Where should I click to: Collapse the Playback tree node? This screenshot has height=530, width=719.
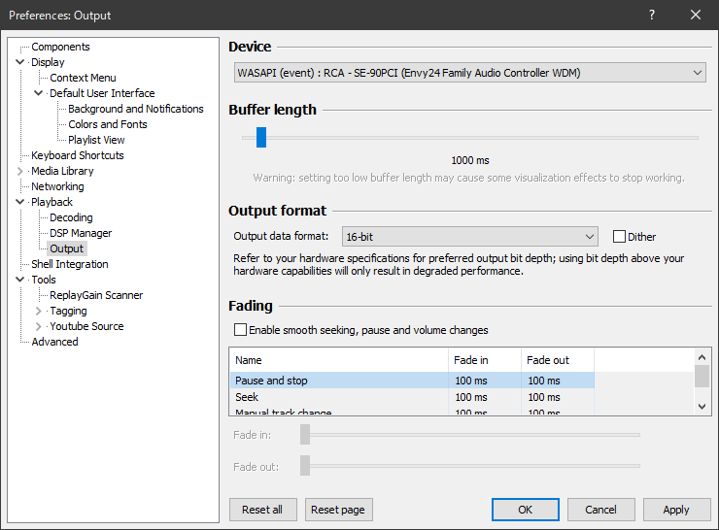click(20, 202)
